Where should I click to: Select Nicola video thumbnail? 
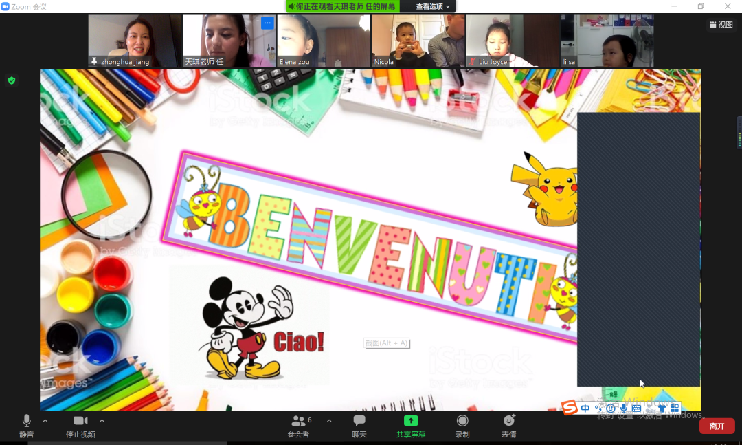418,41
